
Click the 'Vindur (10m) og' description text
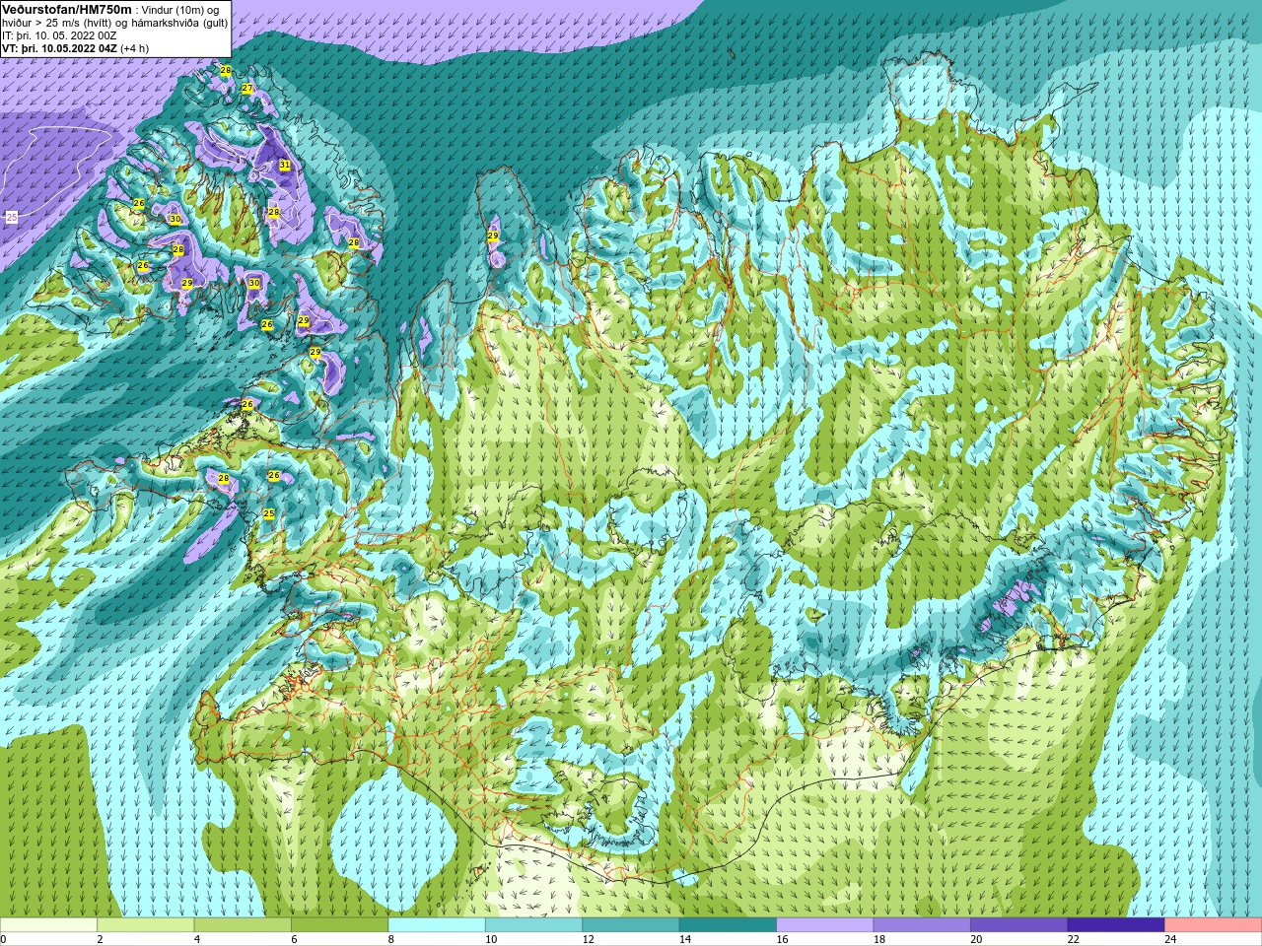pos(180,10)
